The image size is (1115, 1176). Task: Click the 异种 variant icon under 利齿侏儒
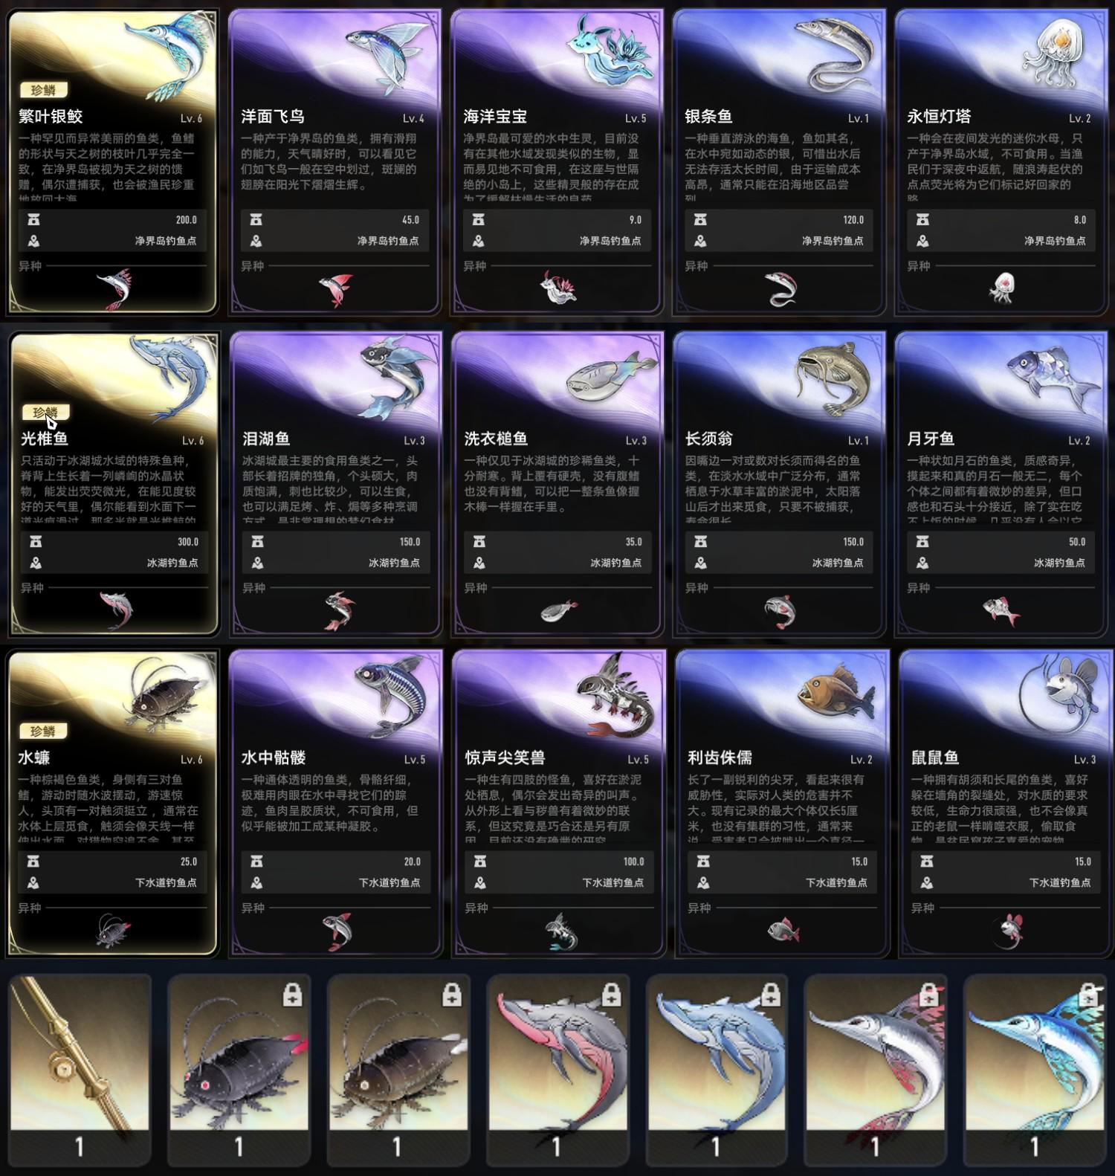click(x=782, y=930)
